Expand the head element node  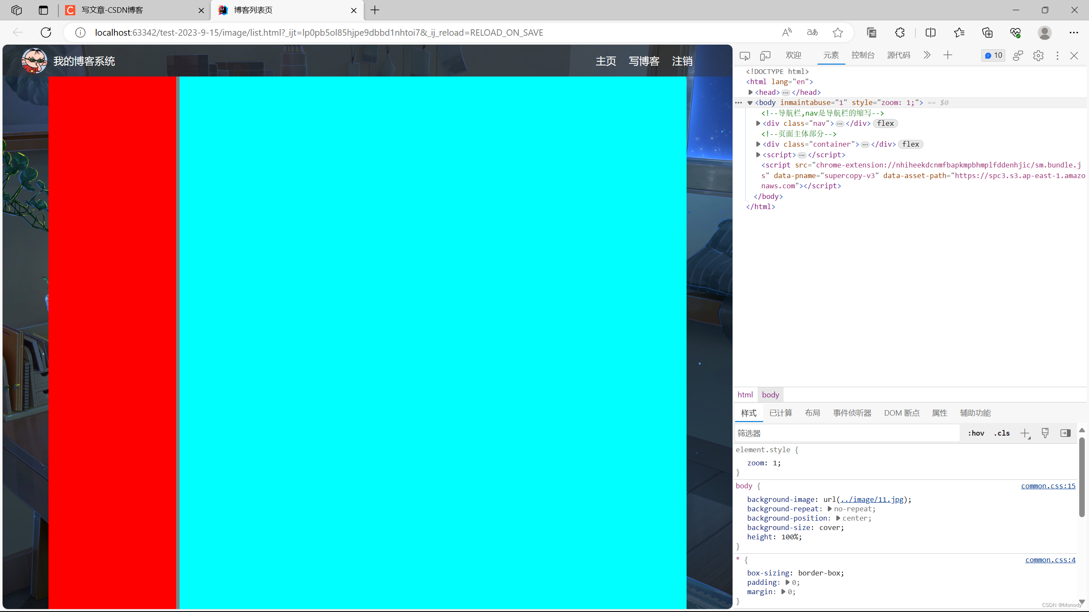(x=751, y=92)
